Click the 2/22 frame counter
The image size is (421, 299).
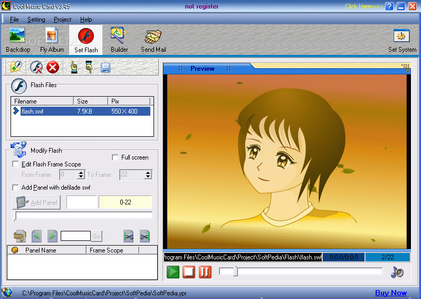[x=387, y=257]
